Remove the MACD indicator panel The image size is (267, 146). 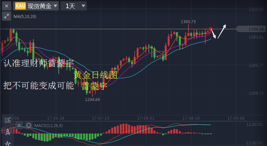[x=19, y=125]
